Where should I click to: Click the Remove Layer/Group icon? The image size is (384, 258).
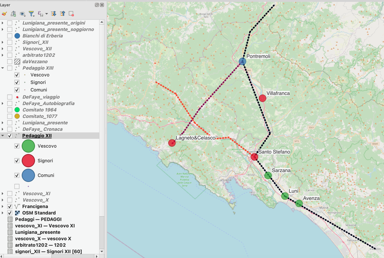pos(71,14)
